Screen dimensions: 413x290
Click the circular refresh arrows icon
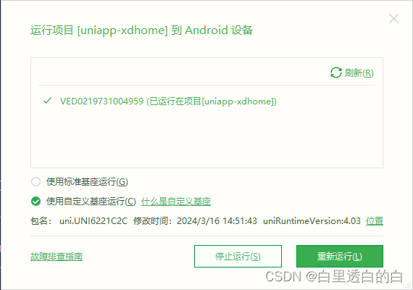click(335, 72)
